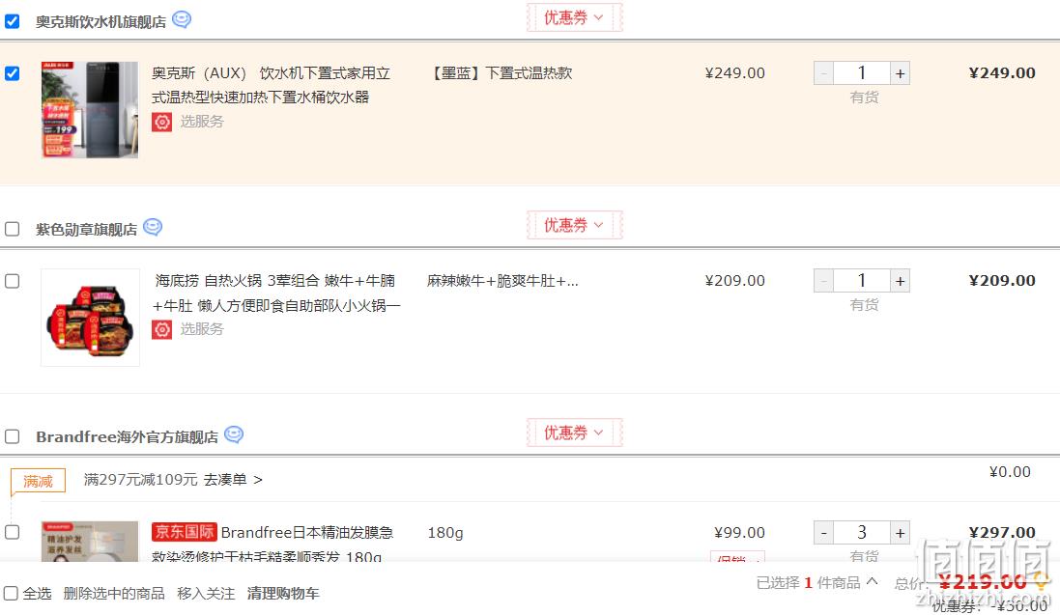Uncheck the 奥克斯饮水机旗舰店 store checkbox
This screenshot has height=615, width=1060.
tap(13, 21)
